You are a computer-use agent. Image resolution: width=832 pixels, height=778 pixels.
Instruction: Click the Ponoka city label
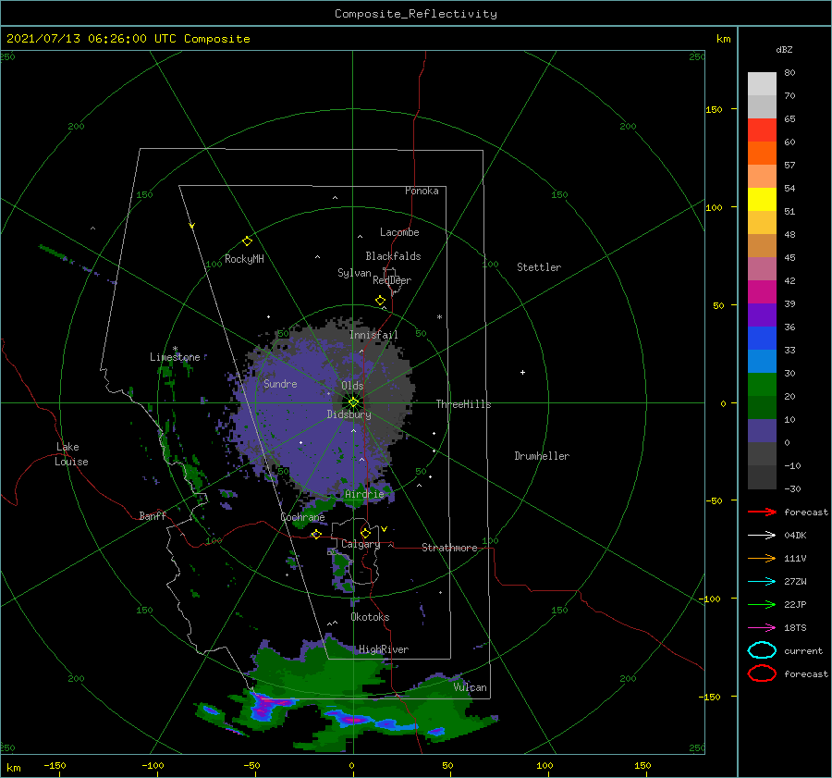(x=422, y=191)
